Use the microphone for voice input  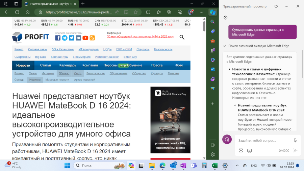tap(295, 140)
